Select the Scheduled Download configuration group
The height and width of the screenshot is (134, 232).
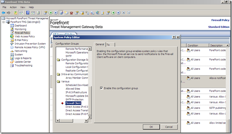click(x=77, y=85)
